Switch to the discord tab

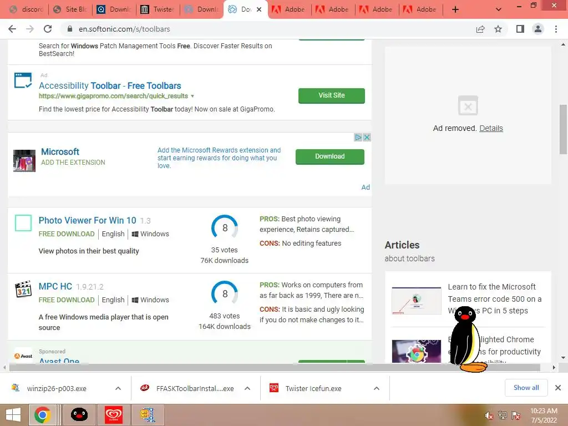tap(27, 9)
